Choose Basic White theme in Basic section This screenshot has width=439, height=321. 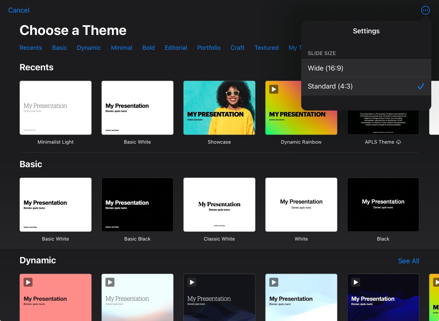[x=56, y=205]
